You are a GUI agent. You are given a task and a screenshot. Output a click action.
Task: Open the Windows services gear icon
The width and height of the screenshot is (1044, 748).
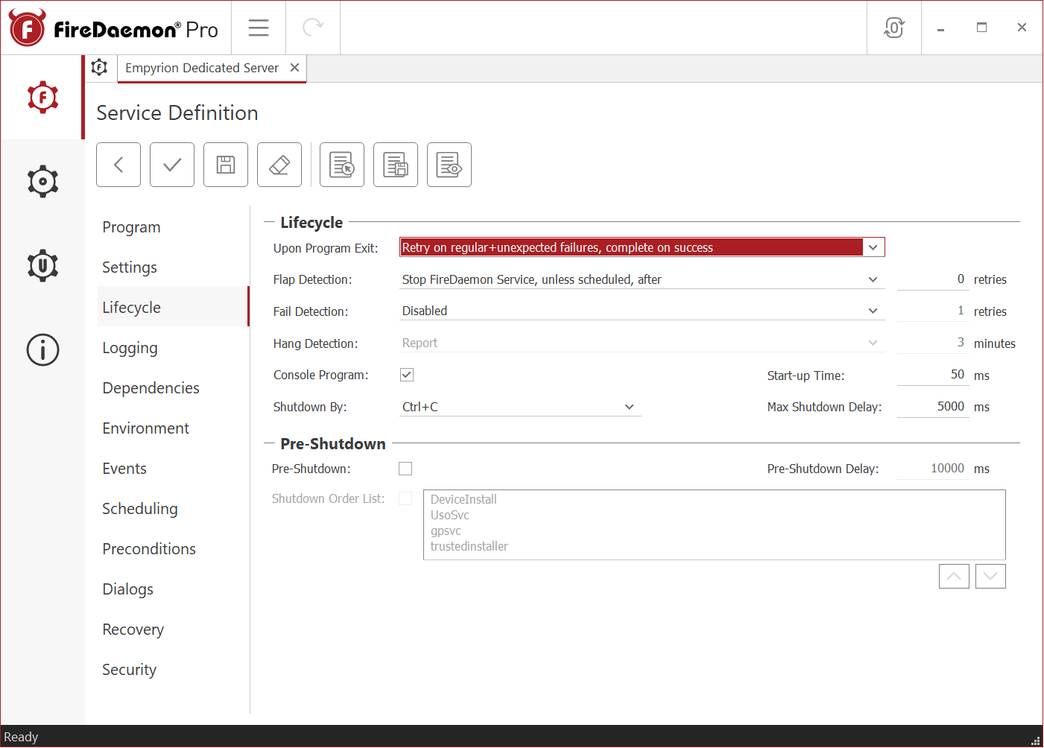coord(42,182)
